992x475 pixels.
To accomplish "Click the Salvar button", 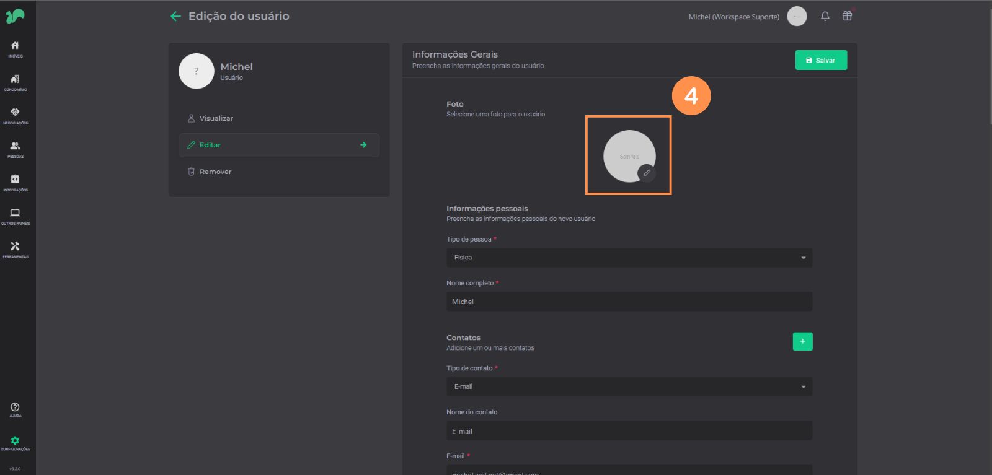I will (820, 60).
